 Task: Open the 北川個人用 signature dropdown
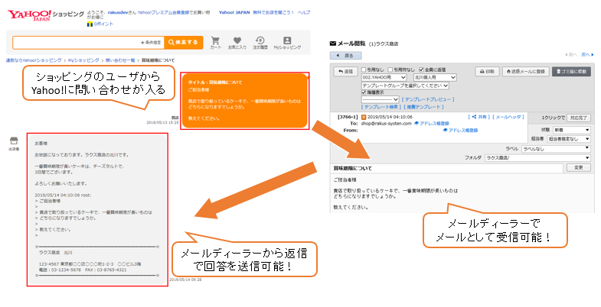coord(435,78)
